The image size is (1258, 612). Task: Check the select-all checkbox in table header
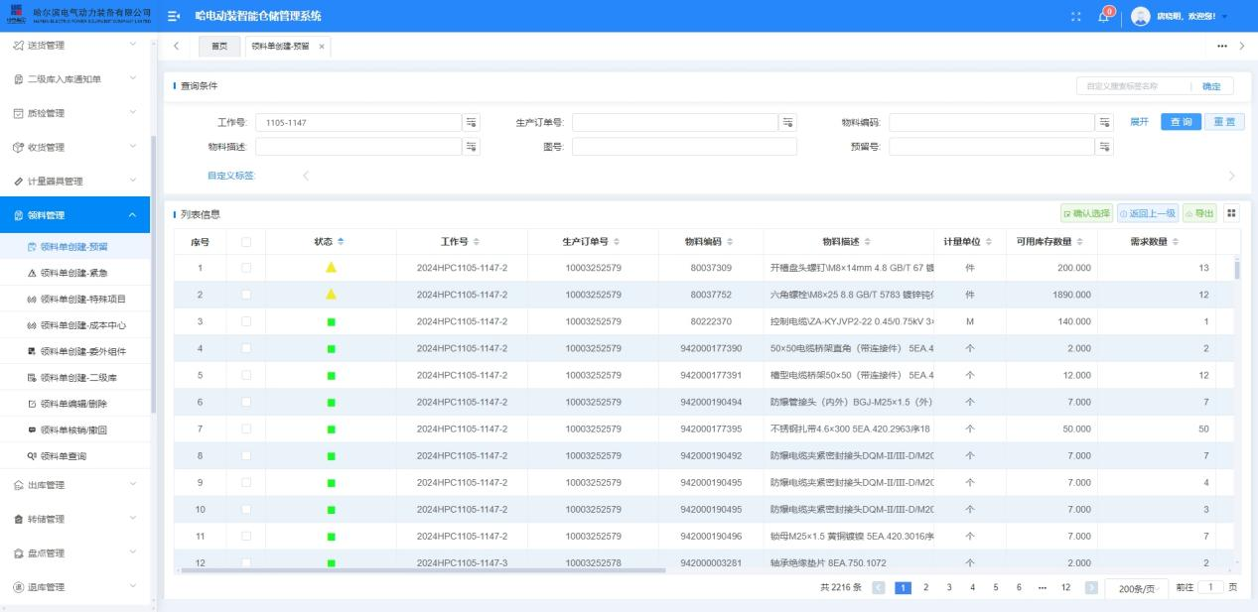(x=246, y=242)
